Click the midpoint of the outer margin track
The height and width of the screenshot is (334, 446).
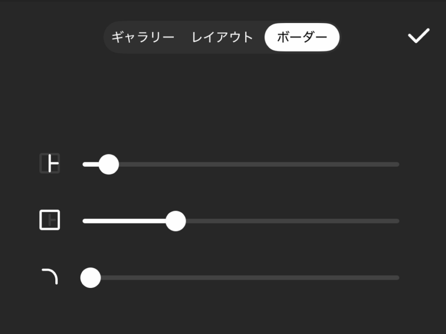tap(241, 221)
